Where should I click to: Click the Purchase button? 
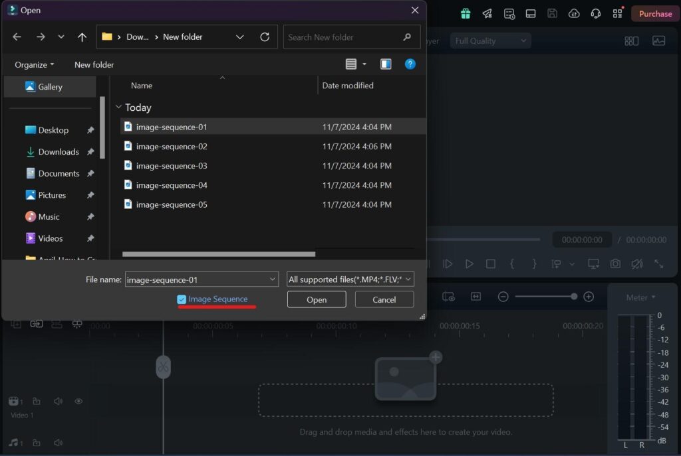tap(655, 14)
